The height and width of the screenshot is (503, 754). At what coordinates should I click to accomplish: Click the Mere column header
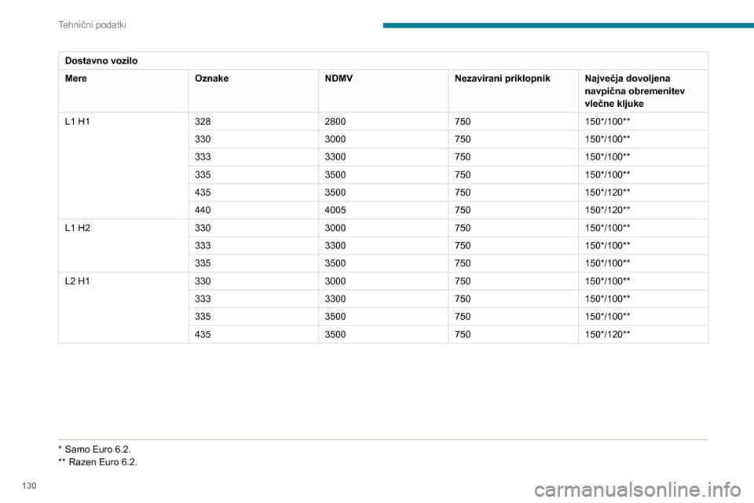tap(76, 79)
